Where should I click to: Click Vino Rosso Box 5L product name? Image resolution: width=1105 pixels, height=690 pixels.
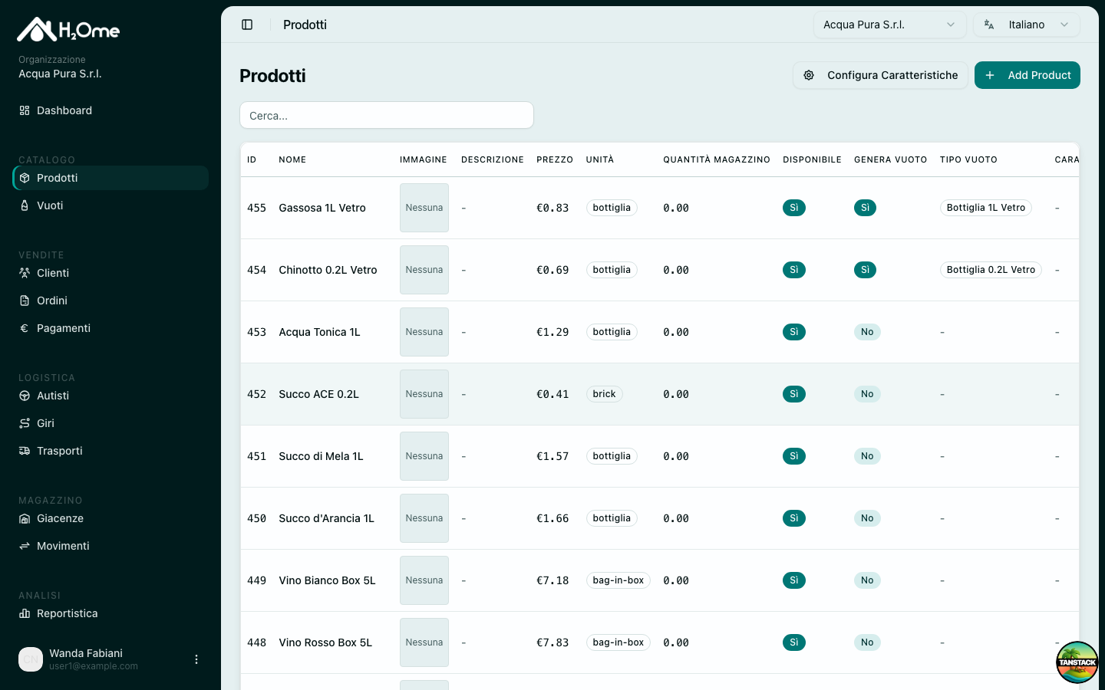(325, 642)
